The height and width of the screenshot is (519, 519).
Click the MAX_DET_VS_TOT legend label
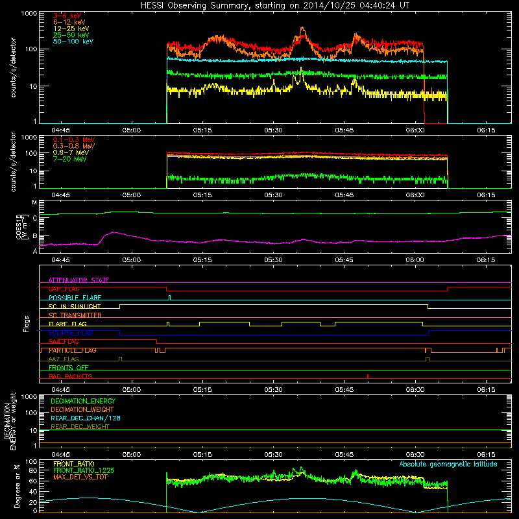coord(80,477)
